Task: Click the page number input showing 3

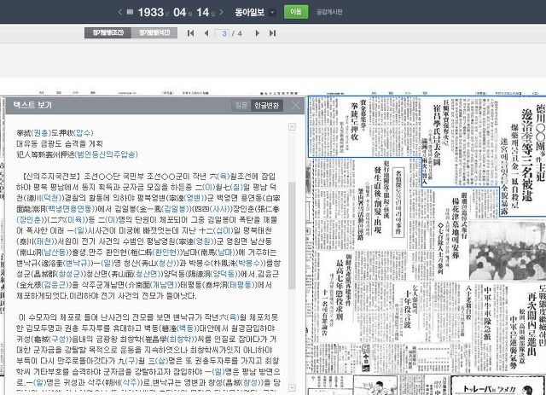Action: (x=223, y=33)
